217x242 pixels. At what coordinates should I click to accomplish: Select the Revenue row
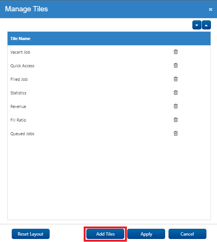109,106
